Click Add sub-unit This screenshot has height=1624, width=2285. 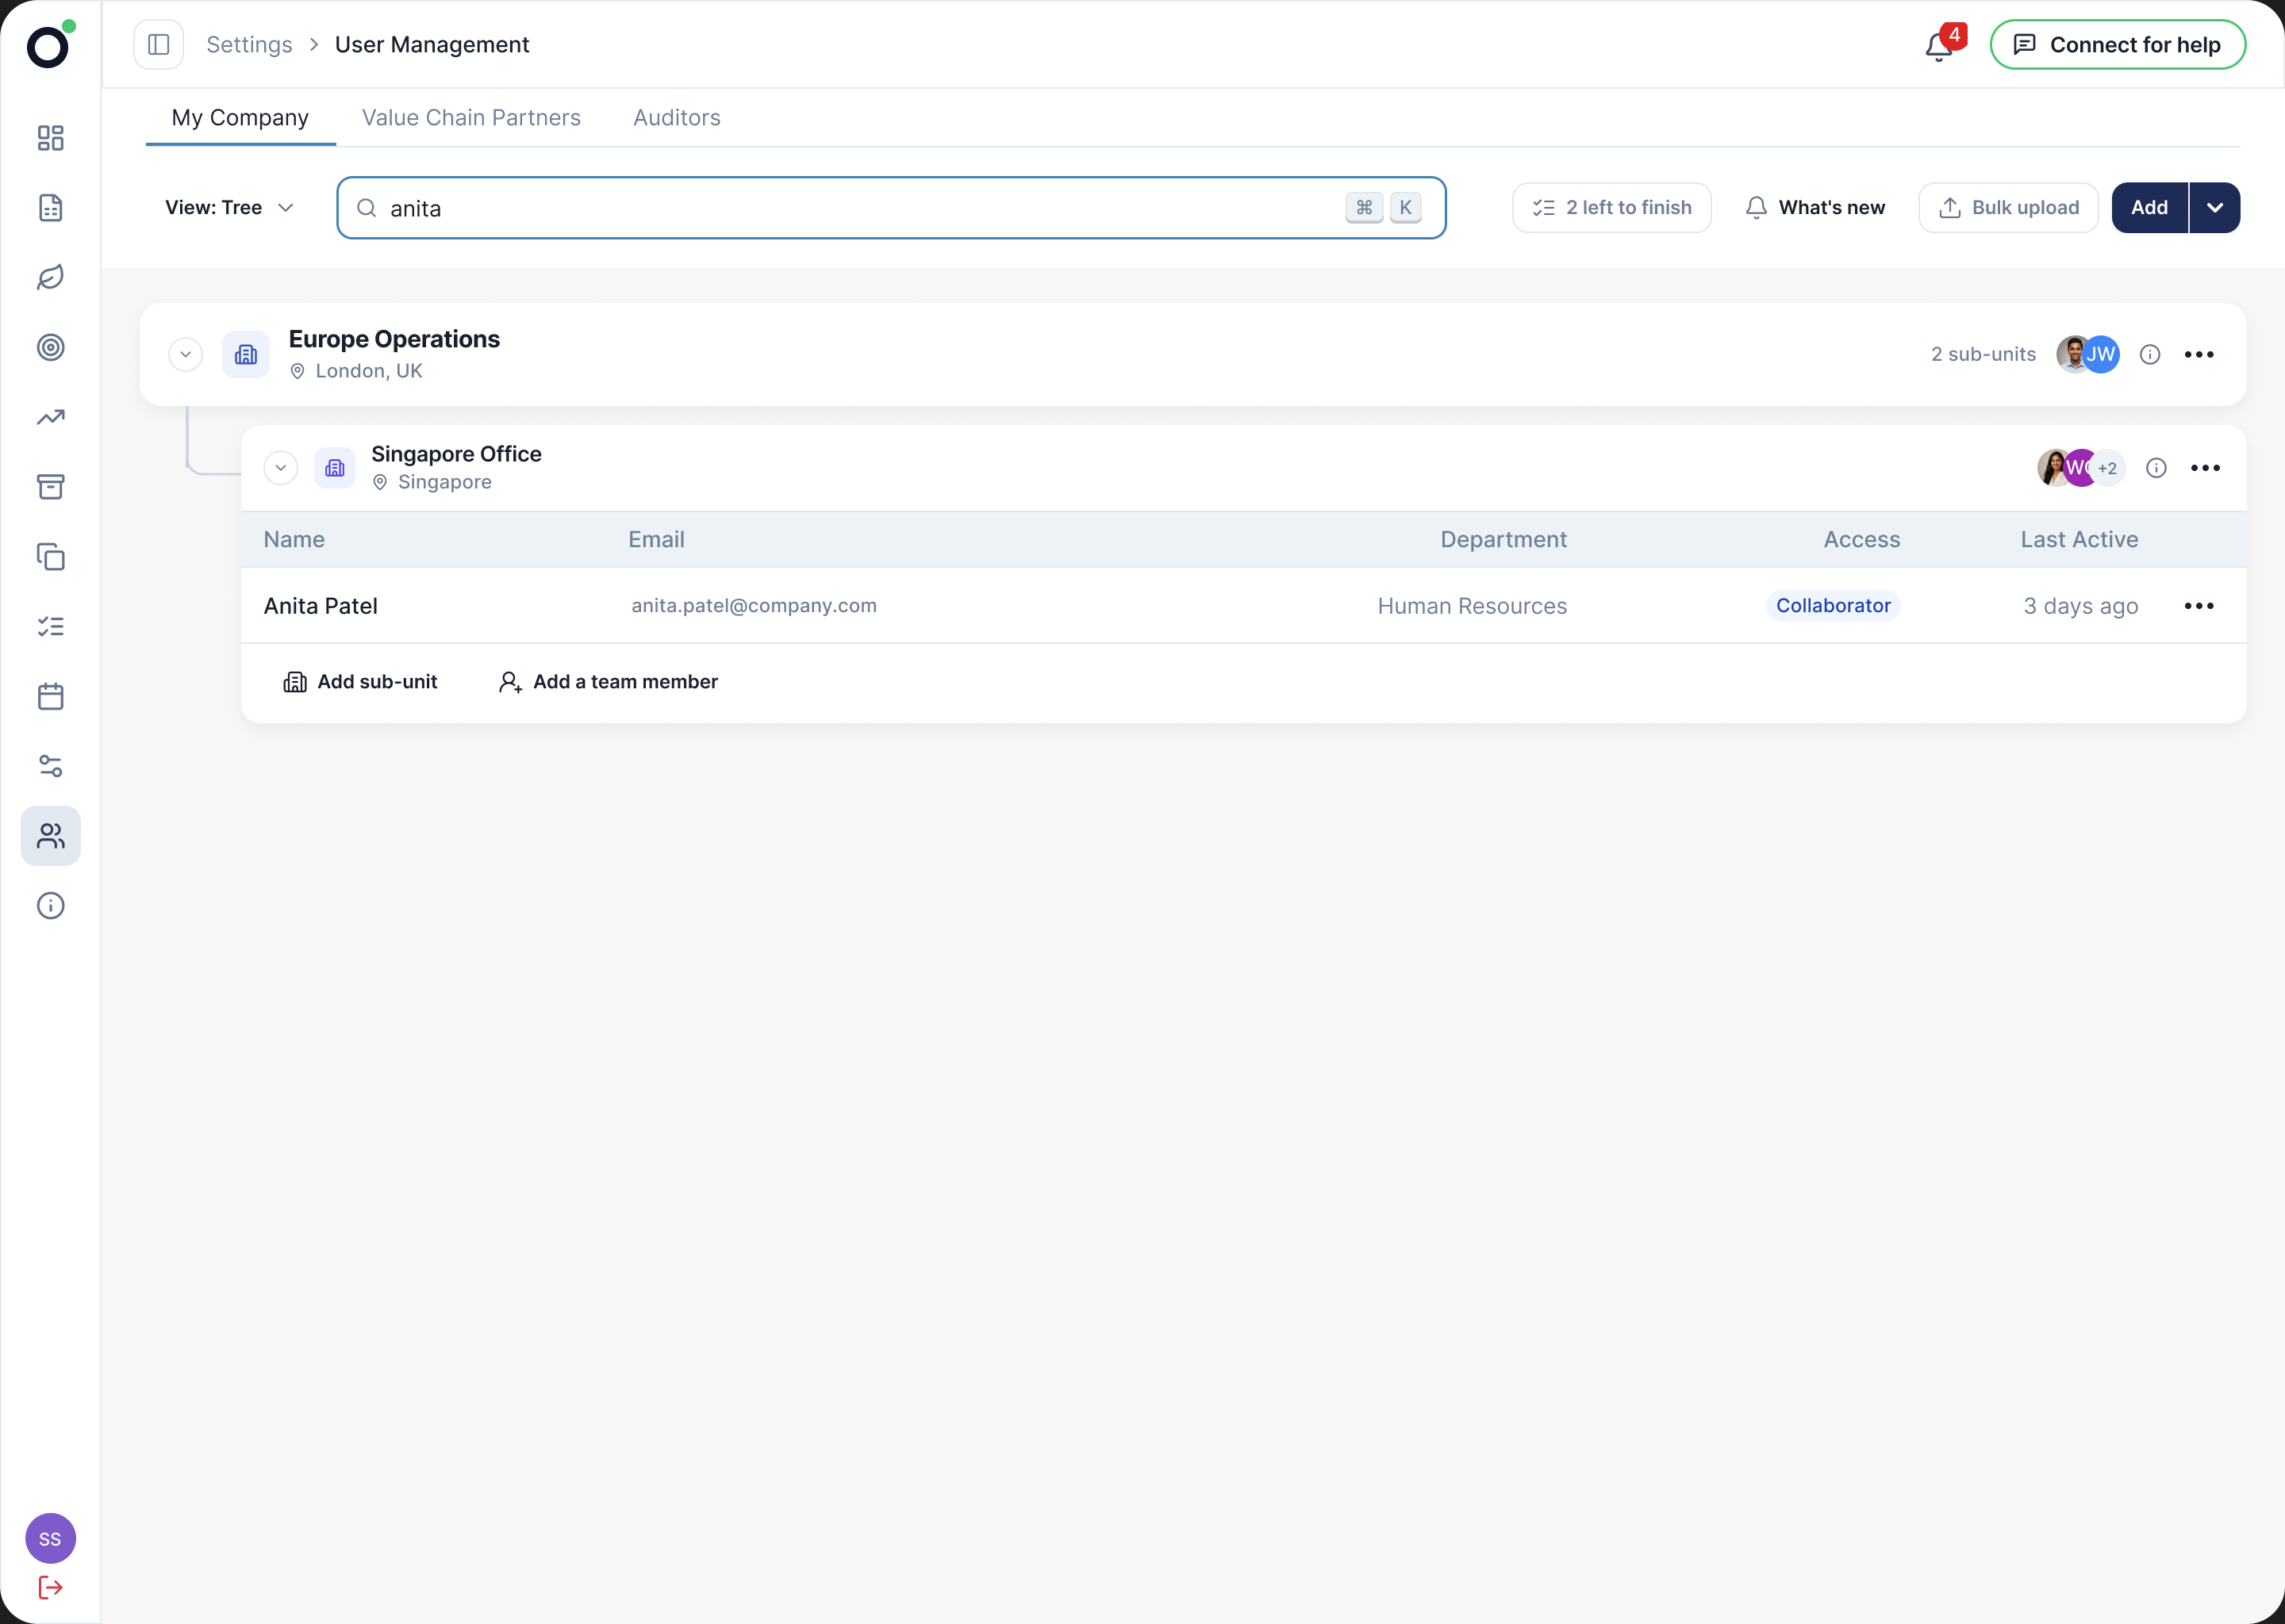[x=360, y=682]
